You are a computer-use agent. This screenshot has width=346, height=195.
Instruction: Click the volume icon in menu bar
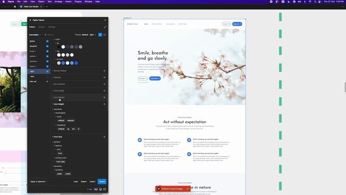(x=300, y=2)
